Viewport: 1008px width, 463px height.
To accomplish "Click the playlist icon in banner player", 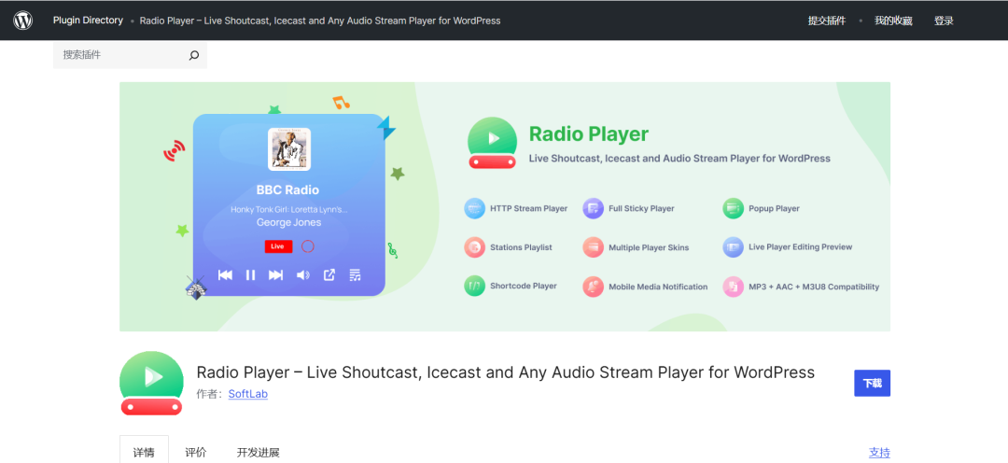I will pos(355,275).
